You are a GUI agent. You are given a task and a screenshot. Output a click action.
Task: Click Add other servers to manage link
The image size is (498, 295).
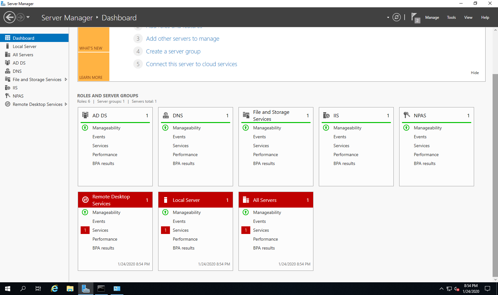[182, 39]
